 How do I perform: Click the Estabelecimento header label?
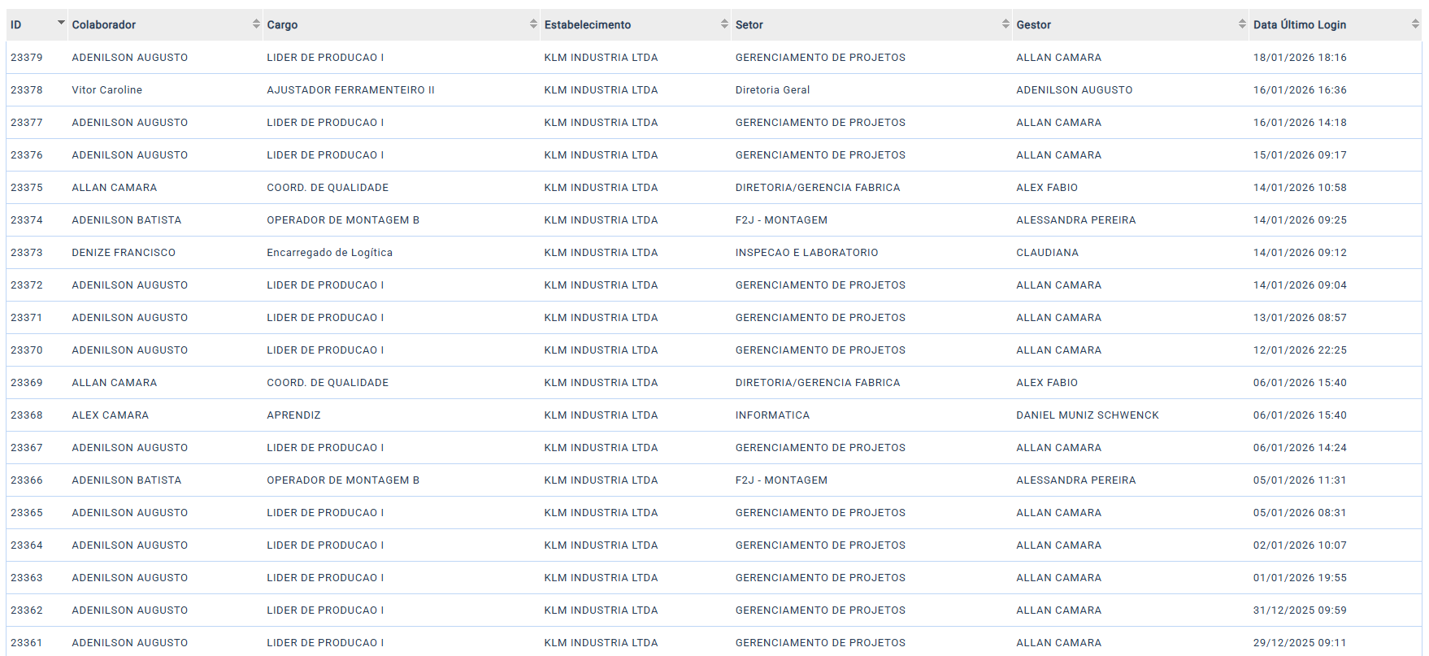tap(587, 25)
